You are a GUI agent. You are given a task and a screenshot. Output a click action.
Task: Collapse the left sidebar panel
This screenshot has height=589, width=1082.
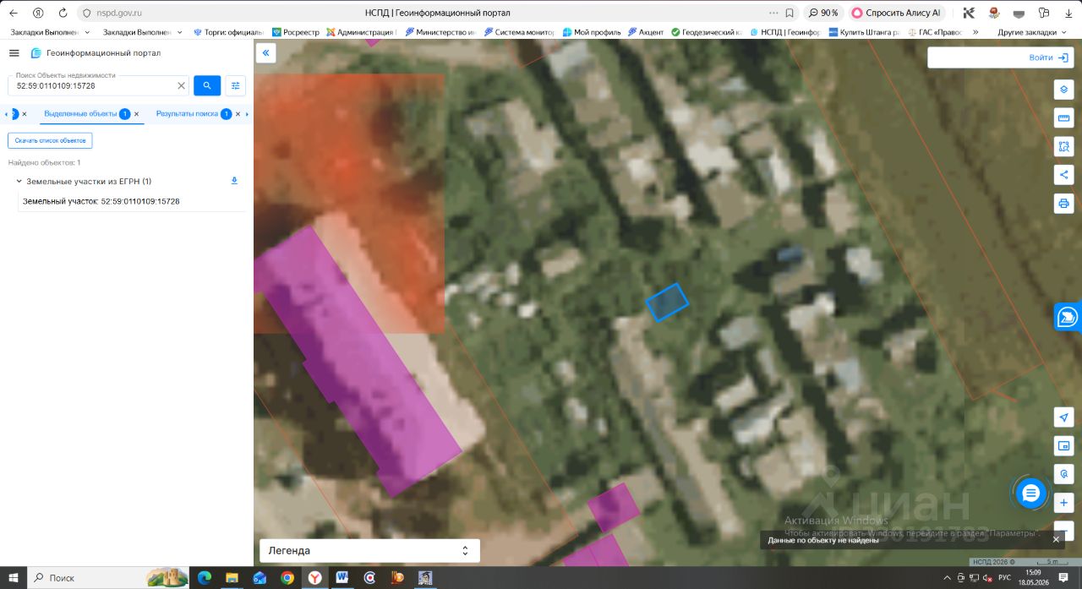(x=265, y=52)
